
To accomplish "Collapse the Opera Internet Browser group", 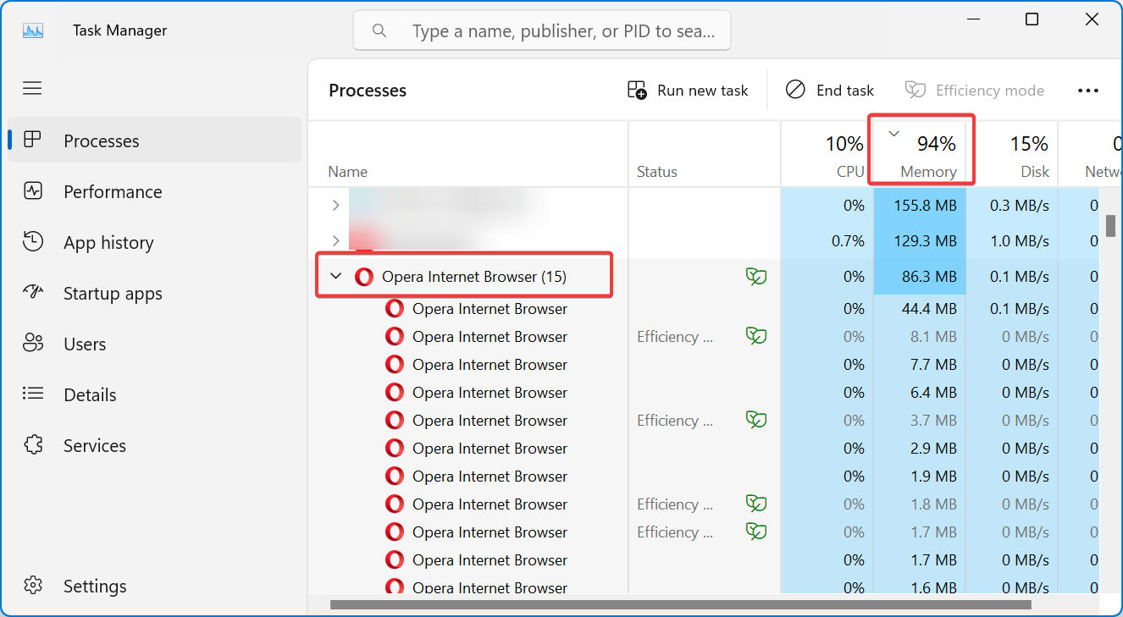I will (336, 277).
